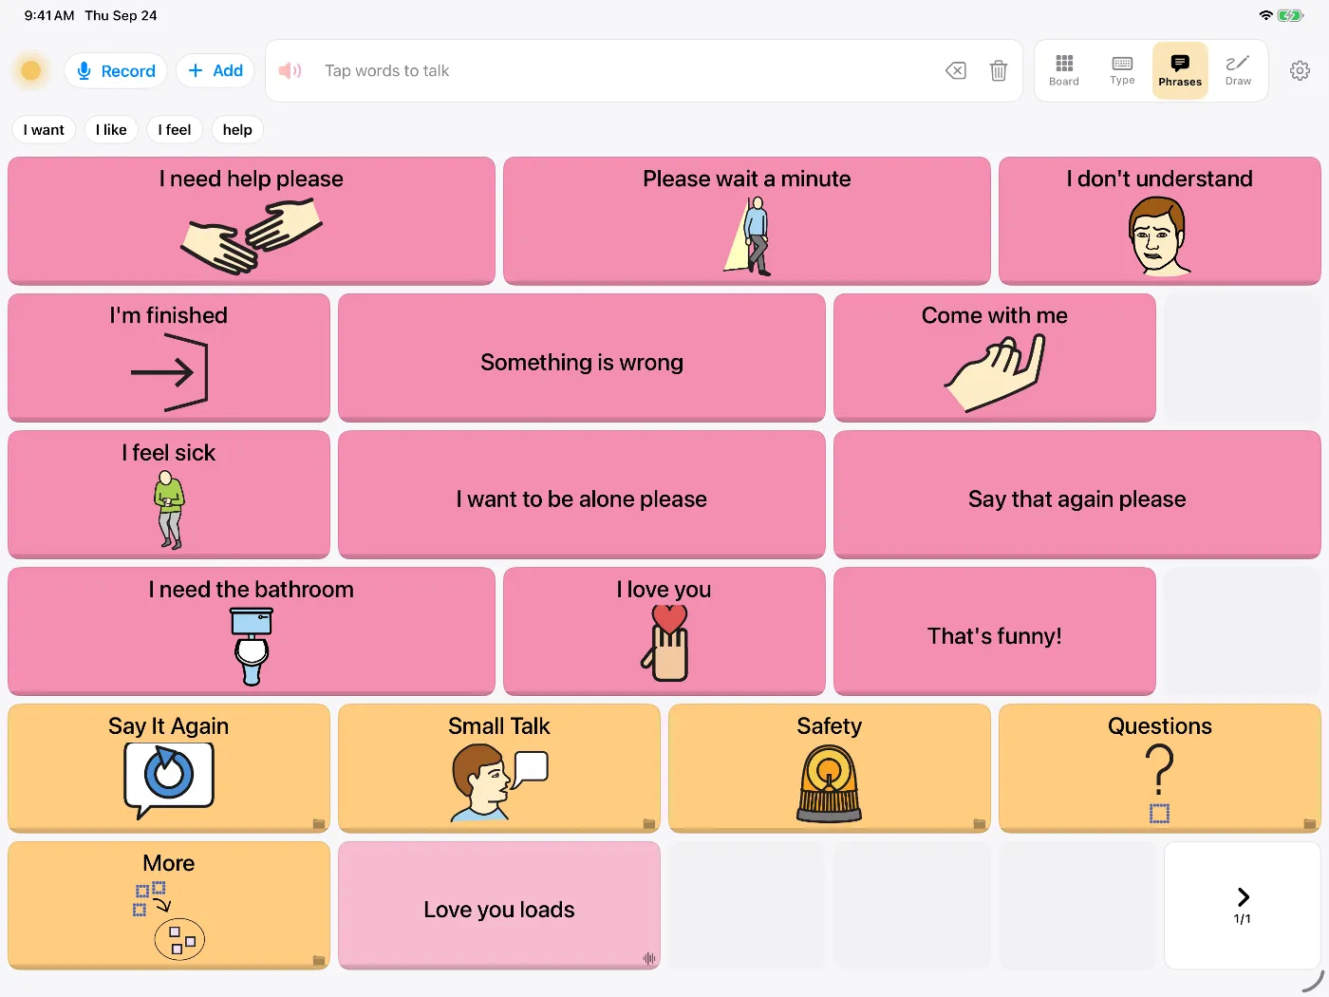The image size is (1329, 997).
Task: Tap 'I love you' heart tile
Action: tap(664, 630)
